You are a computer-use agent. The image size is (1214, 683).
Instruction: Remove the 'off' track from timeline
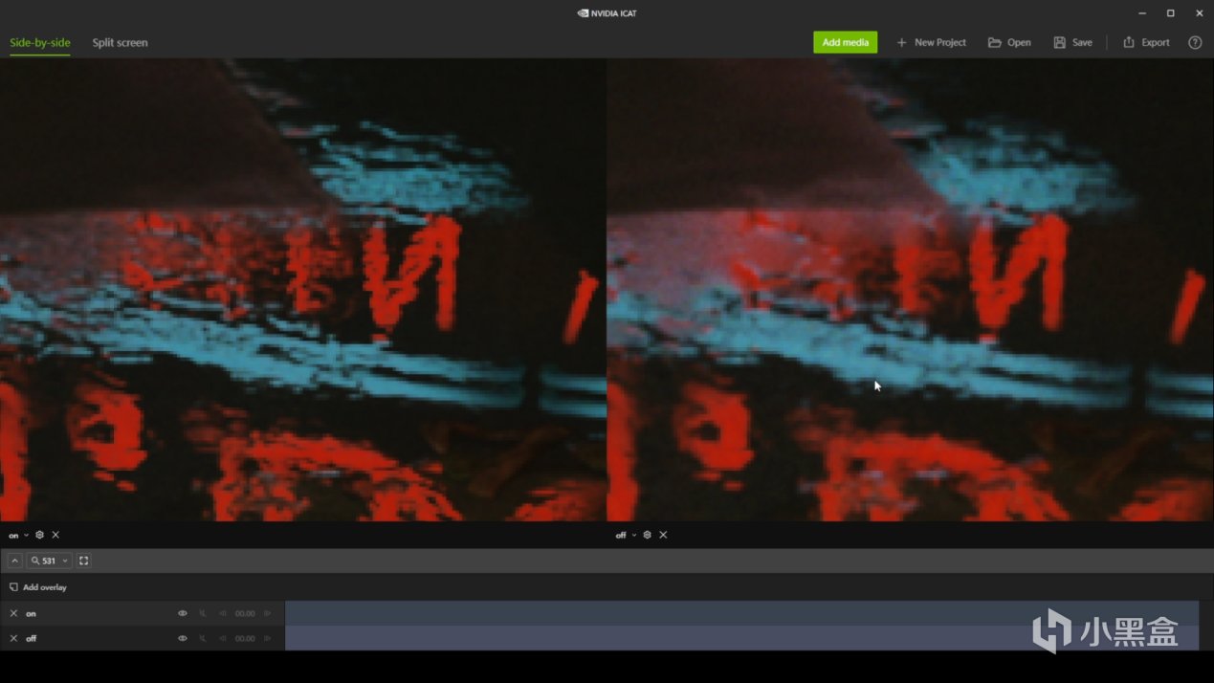[x=13, y=638]
